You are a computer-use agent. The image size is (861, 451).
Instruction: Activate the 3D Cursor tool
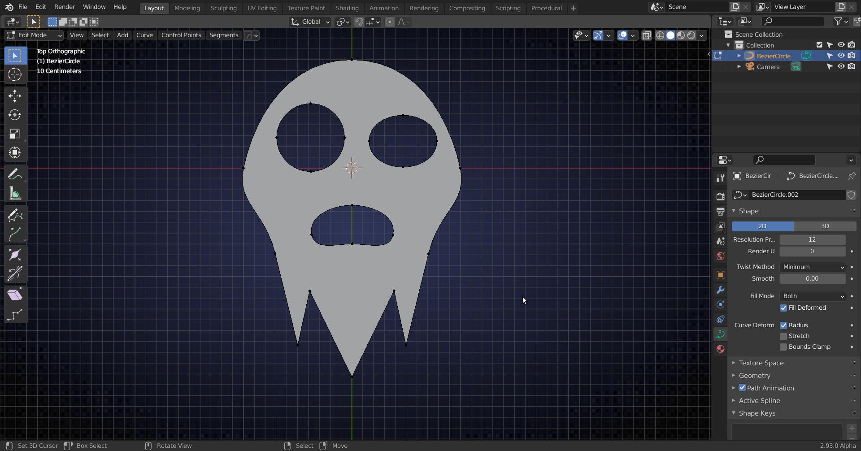15,74
